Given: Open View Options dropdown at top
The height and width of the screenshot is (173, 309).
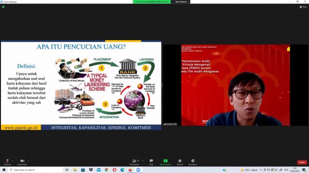Looking at the screenshot, I should point(182,2).
